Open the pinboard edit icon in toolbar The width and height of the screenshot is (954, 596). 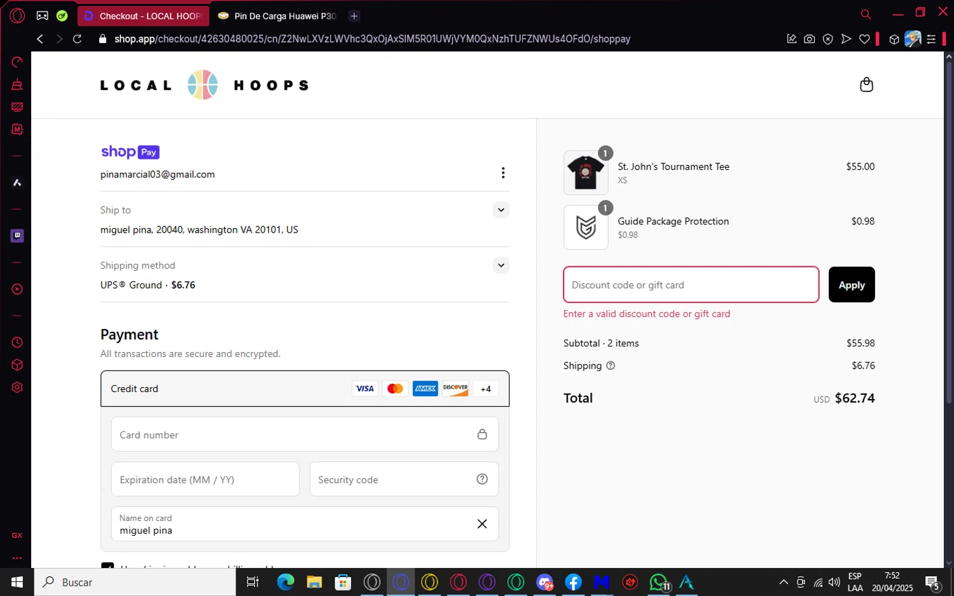click(x=792, y=39)
